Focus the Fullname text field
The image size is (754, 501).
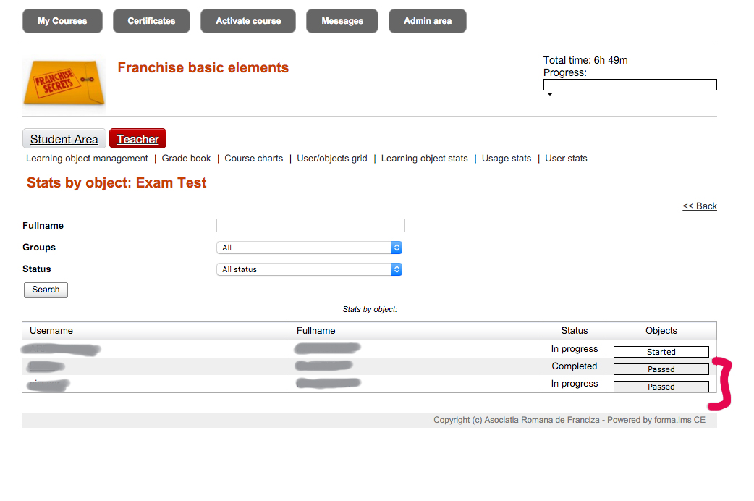310,226
